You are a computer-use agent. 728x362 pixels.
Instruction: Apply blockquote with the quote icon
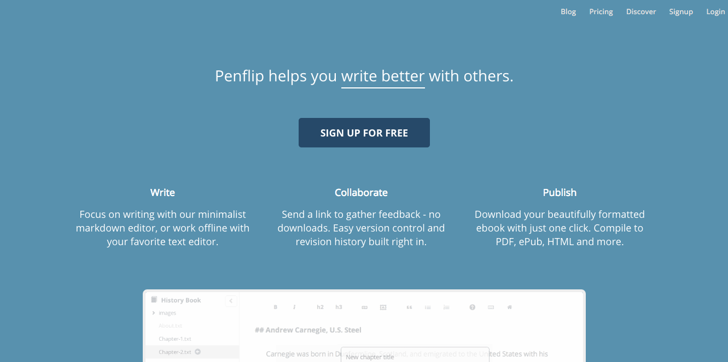point(409,307)
